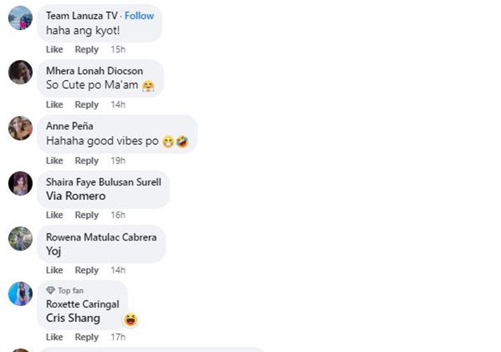This screenshot has height=352, width=501.
Task: Reply to Mhera Lonah Diocson's comment
Action: click(x=86, y=105)
